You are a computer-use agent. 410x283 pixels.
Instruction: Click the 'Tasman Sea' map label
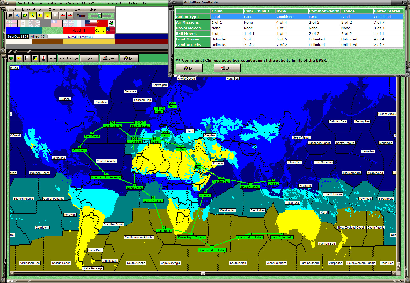(x=327, y=244)
